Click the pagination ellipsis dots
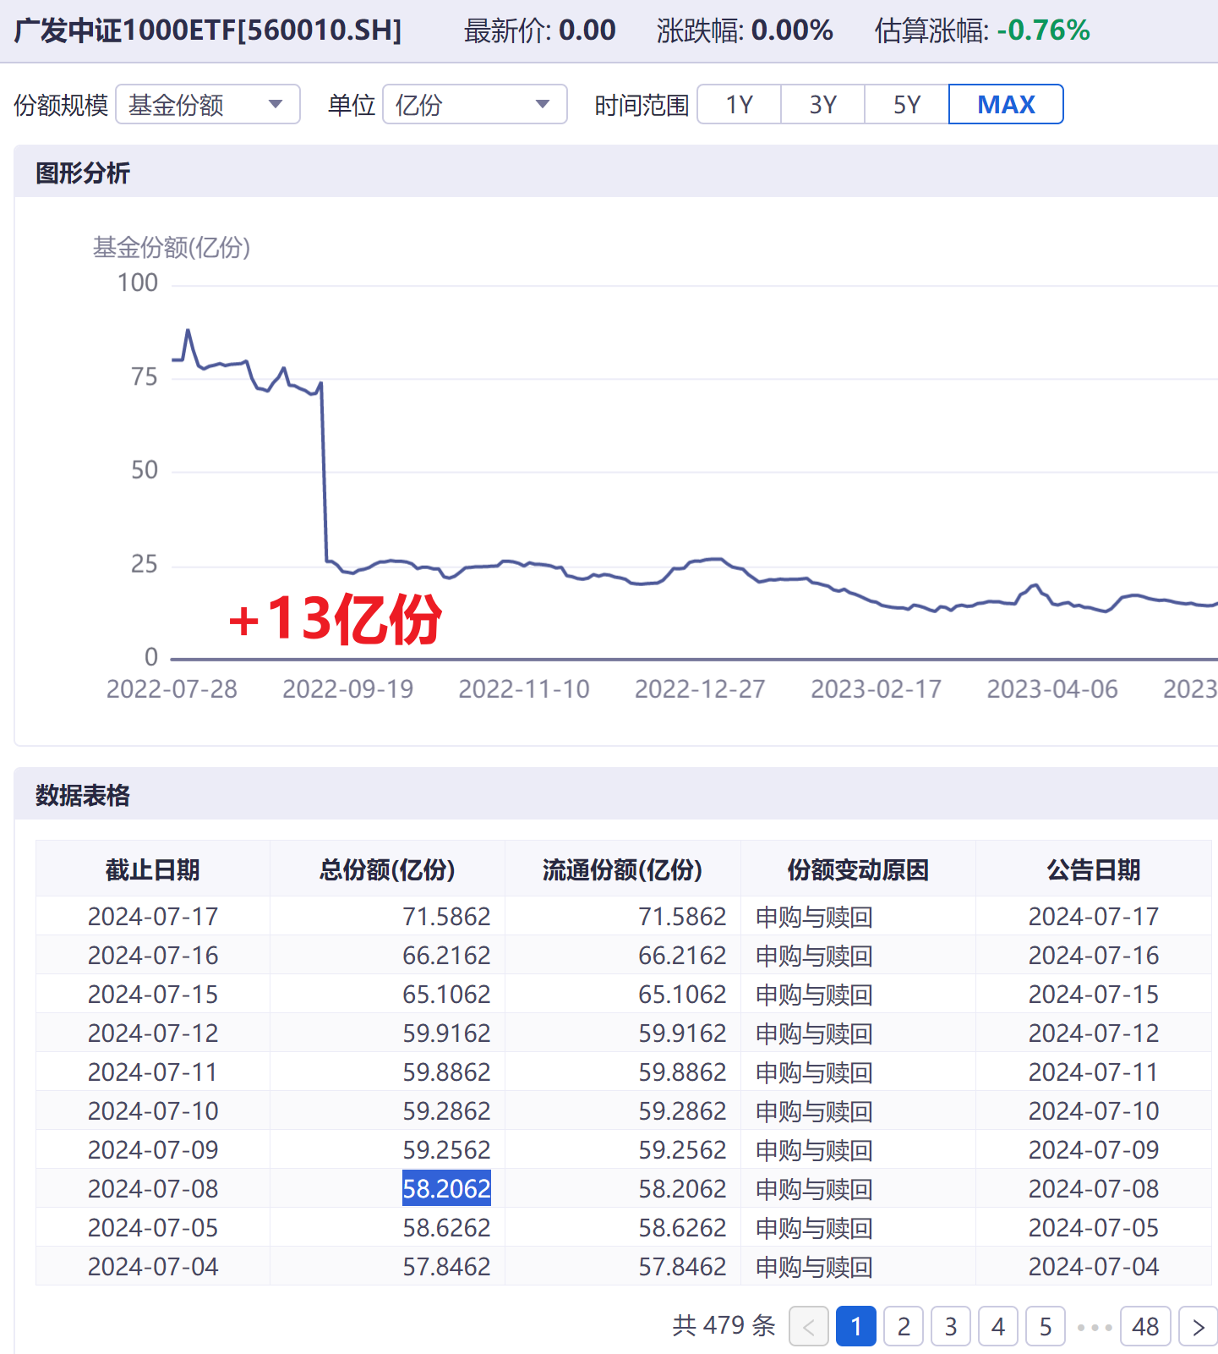The image size is (1218, 1354). coord(1094,1328)
